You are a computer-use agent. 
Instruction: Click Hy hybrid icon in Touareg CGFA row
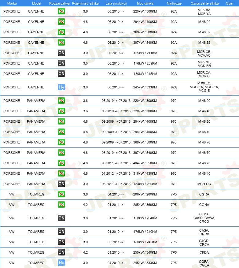[61, 263]
